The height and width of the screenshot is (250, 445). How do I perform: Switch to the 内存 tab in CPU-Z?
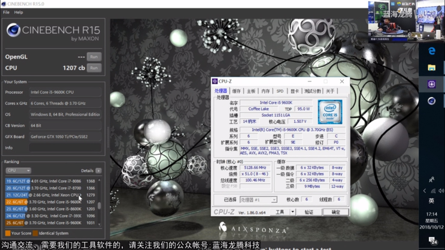(265, 91)
